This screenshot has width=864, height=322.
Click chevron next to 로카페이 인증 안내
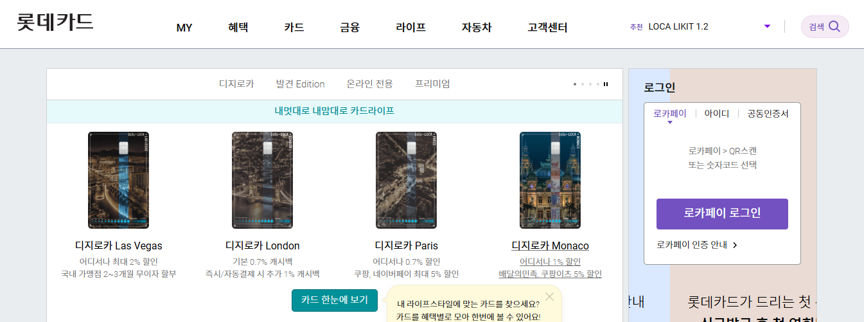pyautogui.click(x=735, y=245)
